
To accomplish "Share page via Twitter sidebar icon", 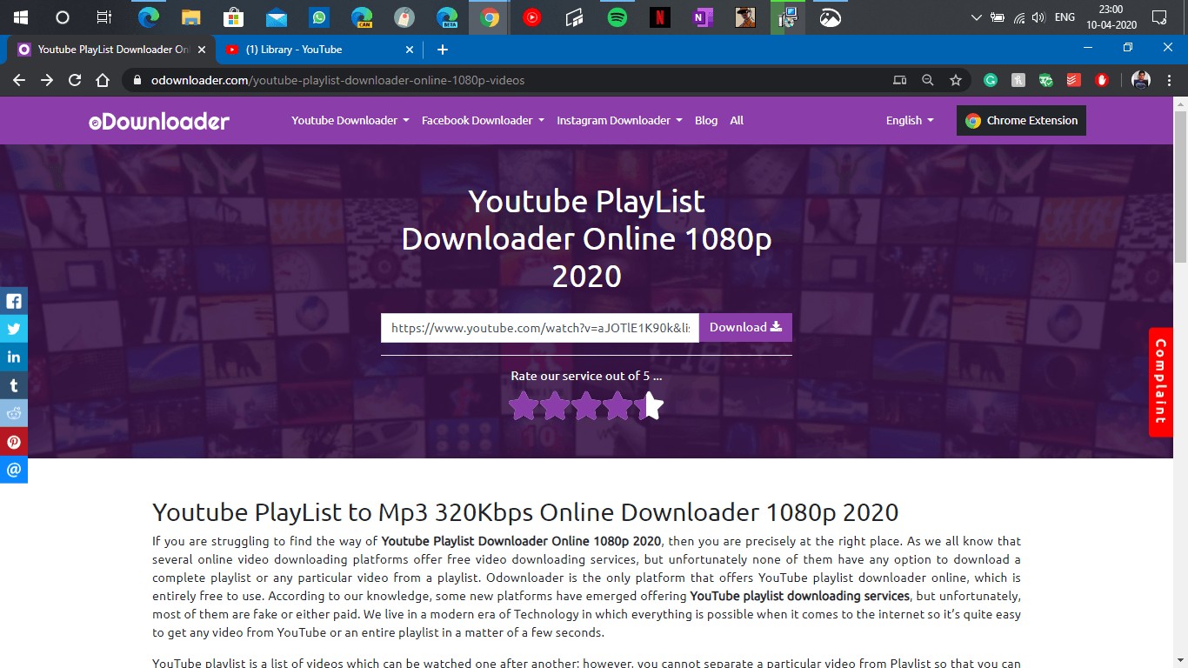I will click(14, 329).
